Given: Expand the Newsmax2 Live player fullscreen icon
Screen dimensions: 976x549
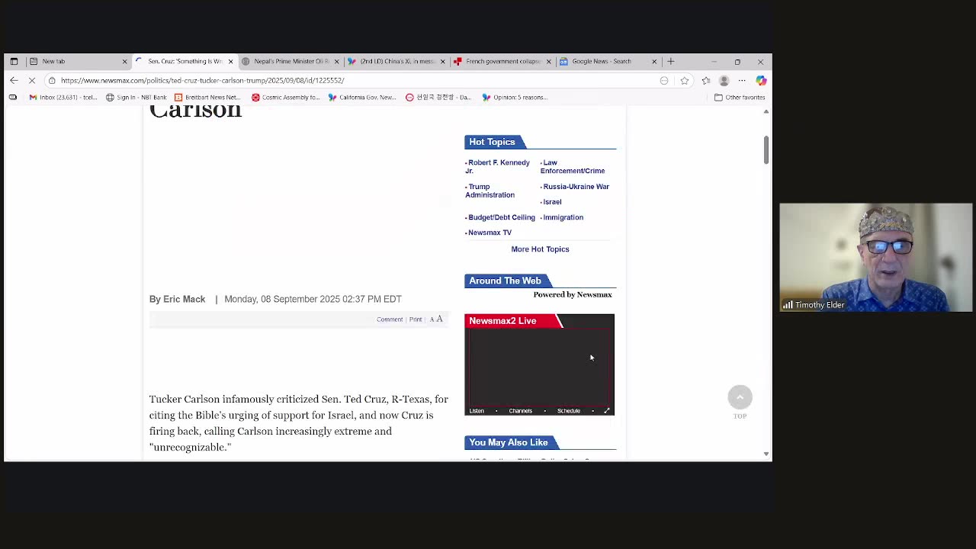Looking at the screenshot, I should [x=607, y=411].
